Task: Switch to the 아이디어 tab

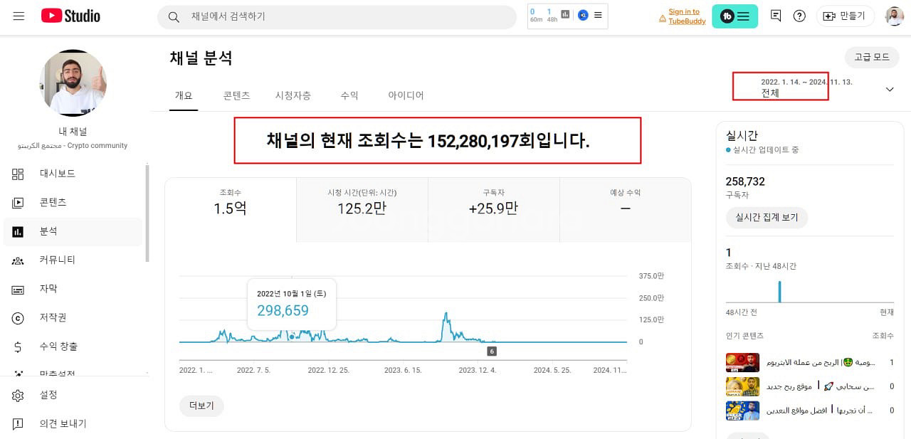Action: click(406, 95)
